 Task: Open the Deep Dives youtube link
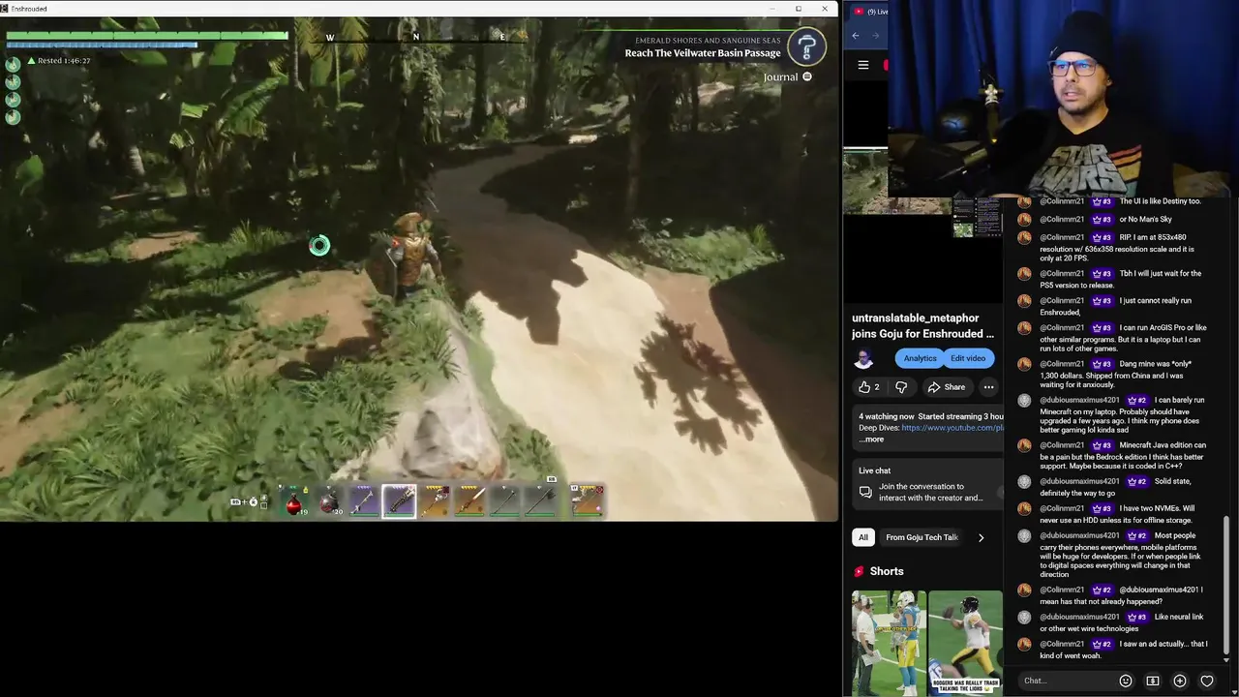[952, 428]
